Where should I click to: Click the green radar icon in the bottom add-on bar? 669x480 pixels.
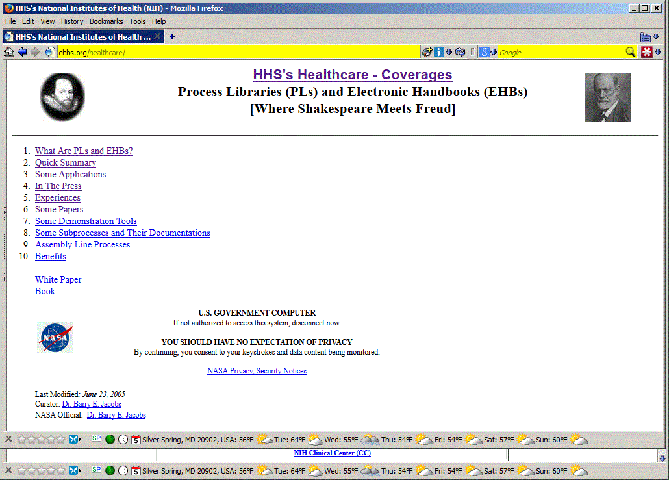point(110,470)
